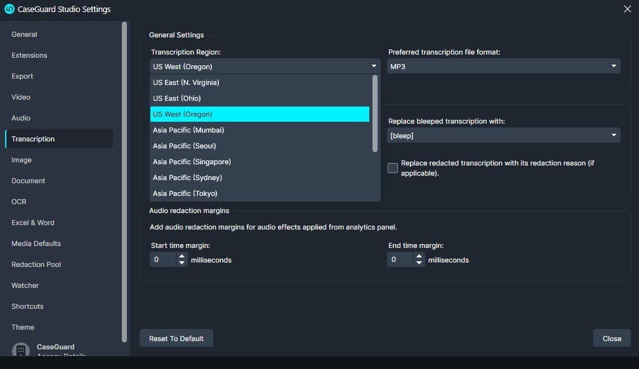Open the Theme settings section
Image resolution: width=639 pixels, height=369 pixels.
click(x=23, y=327)
